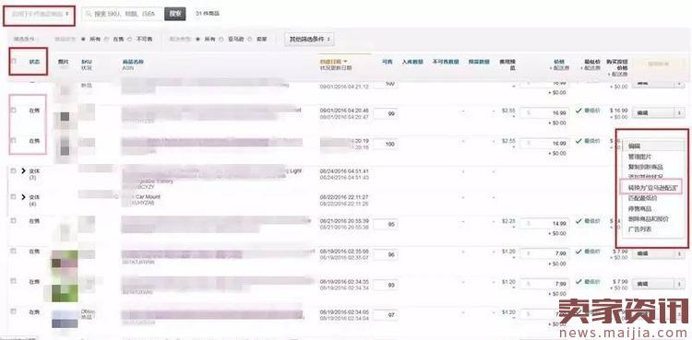The image size is (692, 340).
Task: Select the 所有 radio in the listing status filter
Action: pyautogui.click(x=83, y=39)
